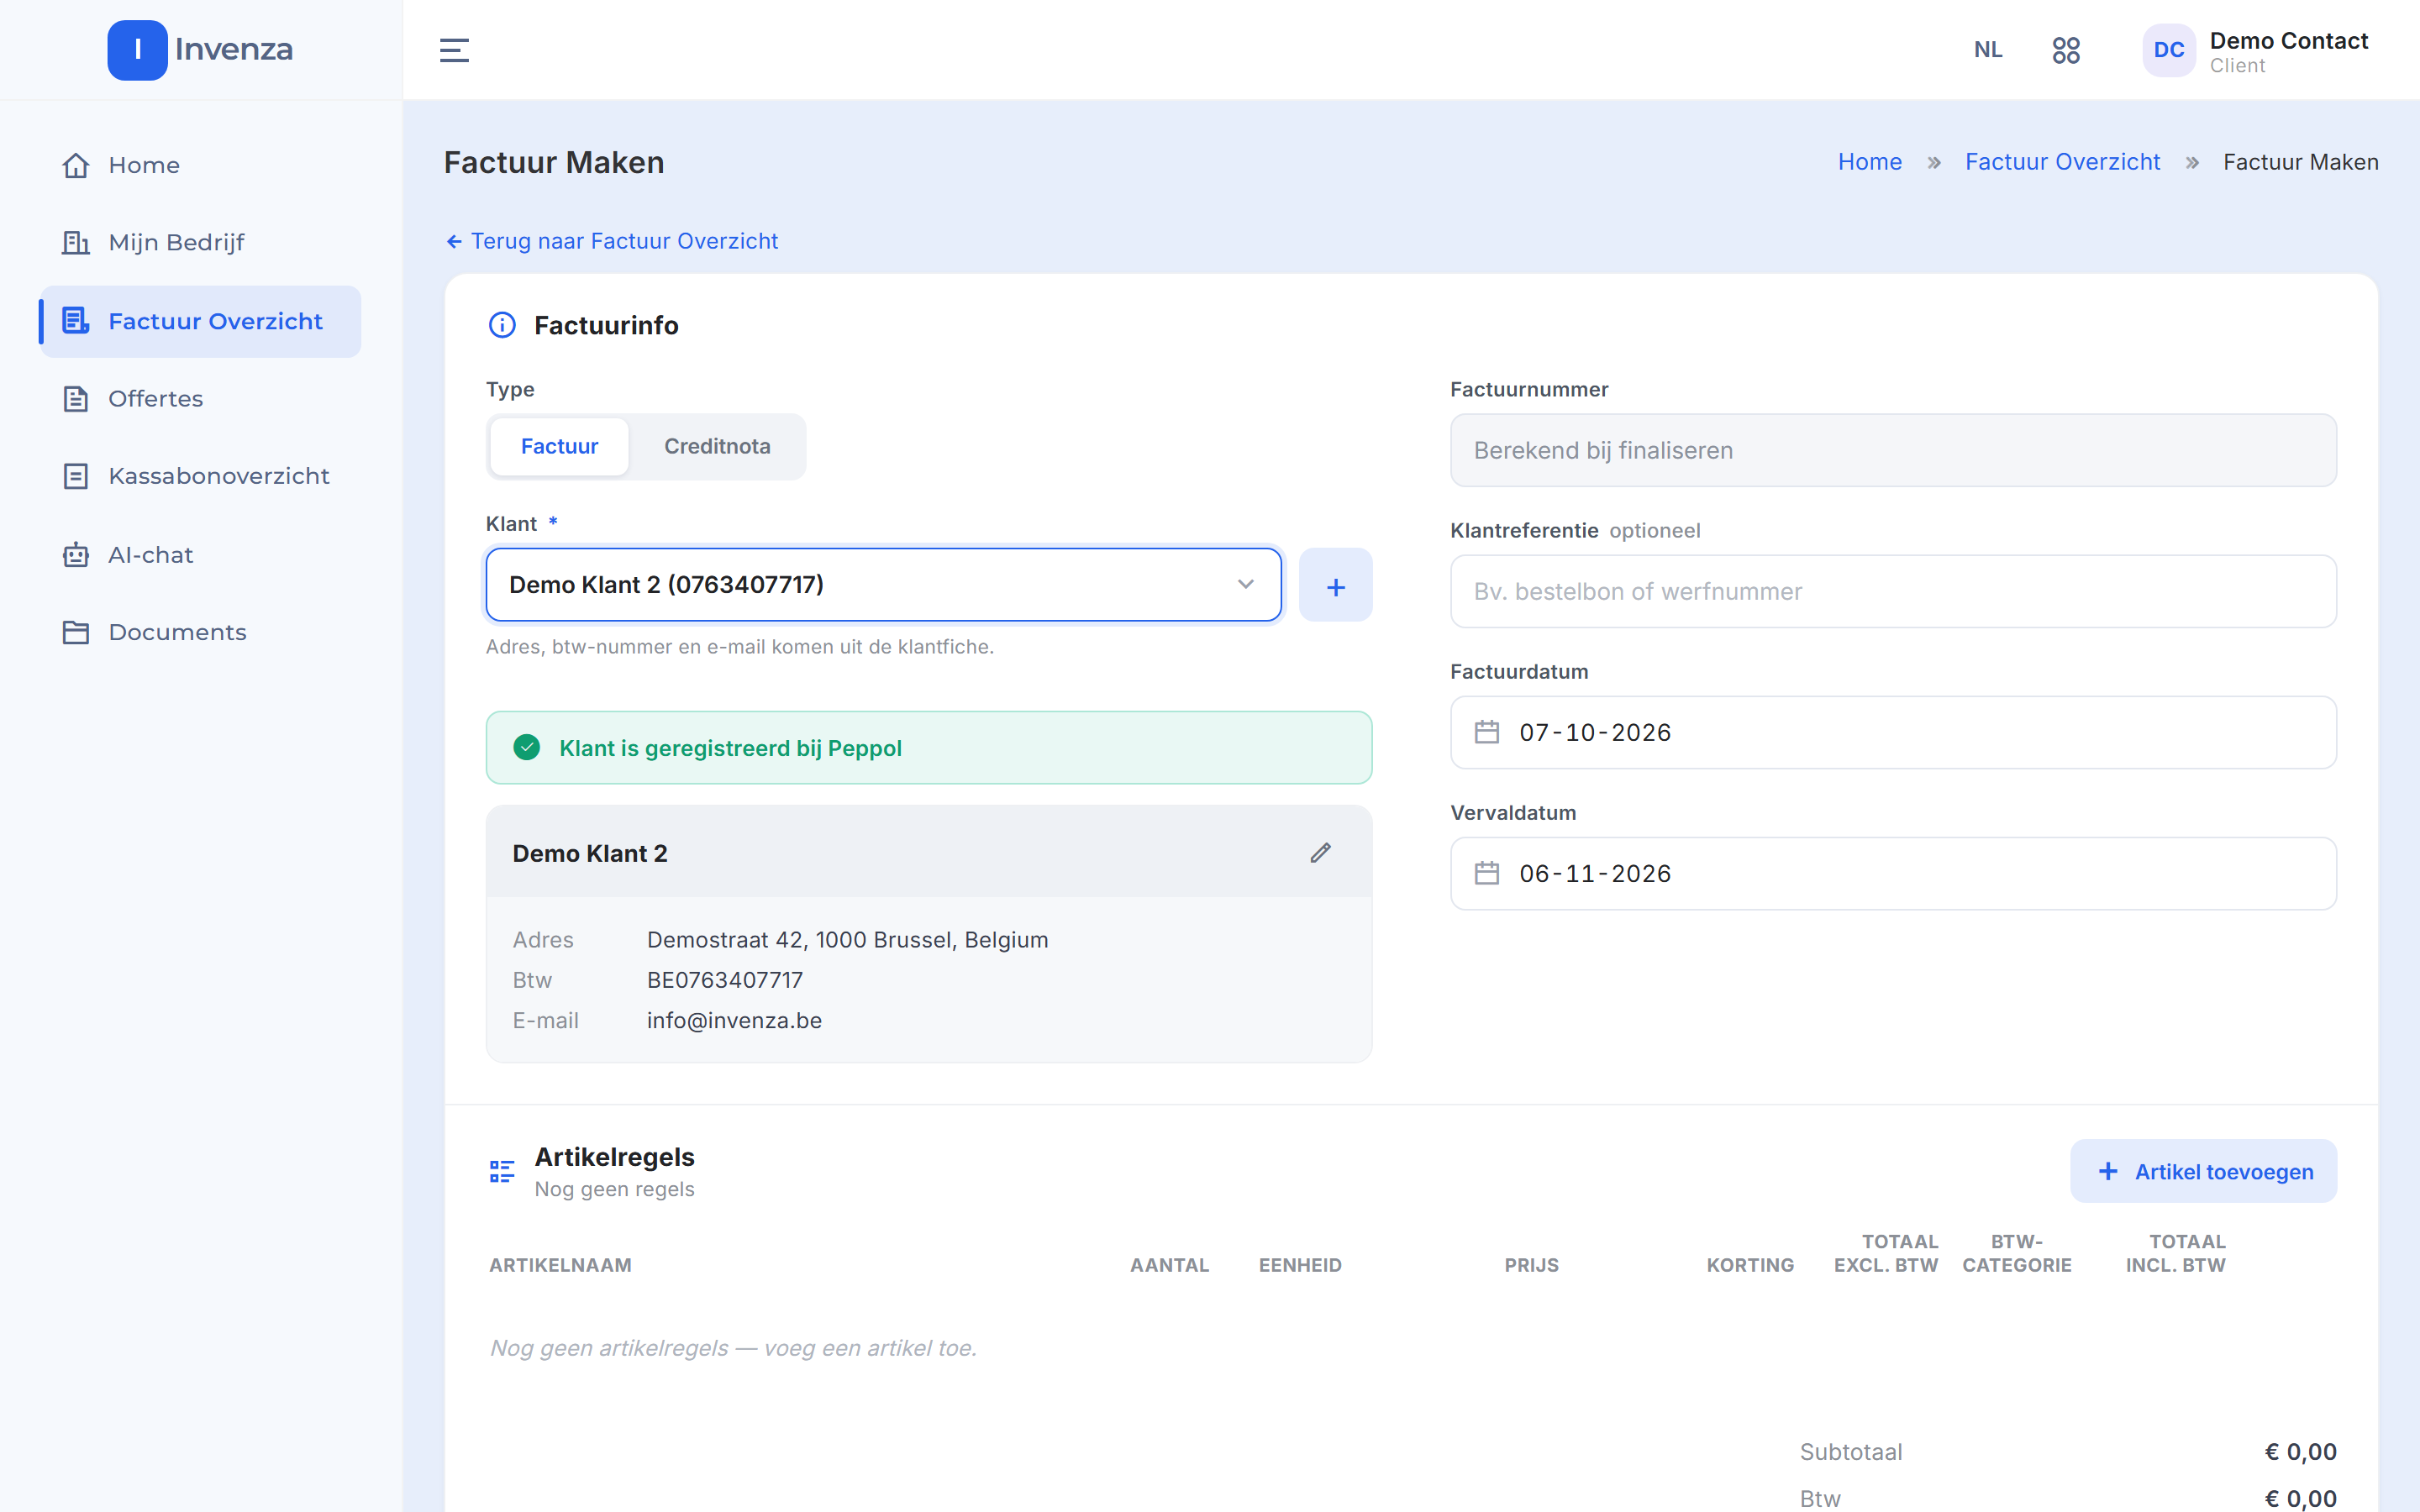Click the Vervaldatum calendar icon
Viewport: 2420px width, 1512px height.
pyautogui.click(x=1487, y=873)
